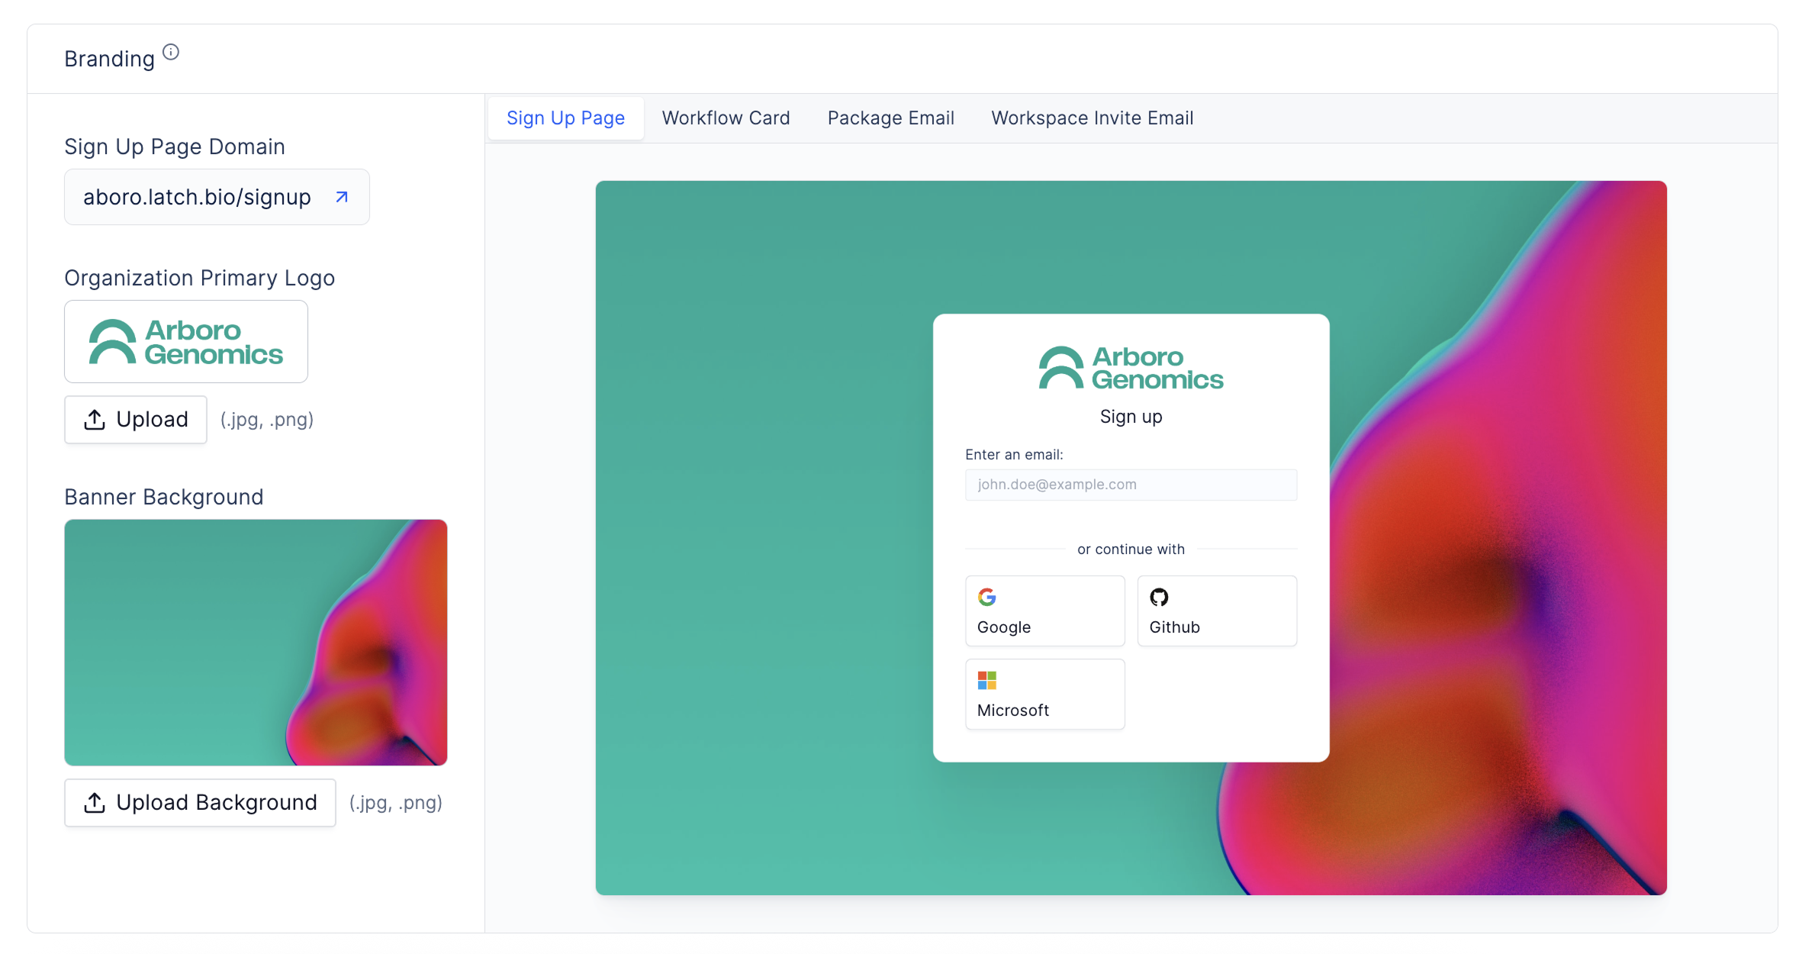Screen dimensions: 1799x954
Task: Click the 'Organization Primary Logo' label
Action: [199, 278]
